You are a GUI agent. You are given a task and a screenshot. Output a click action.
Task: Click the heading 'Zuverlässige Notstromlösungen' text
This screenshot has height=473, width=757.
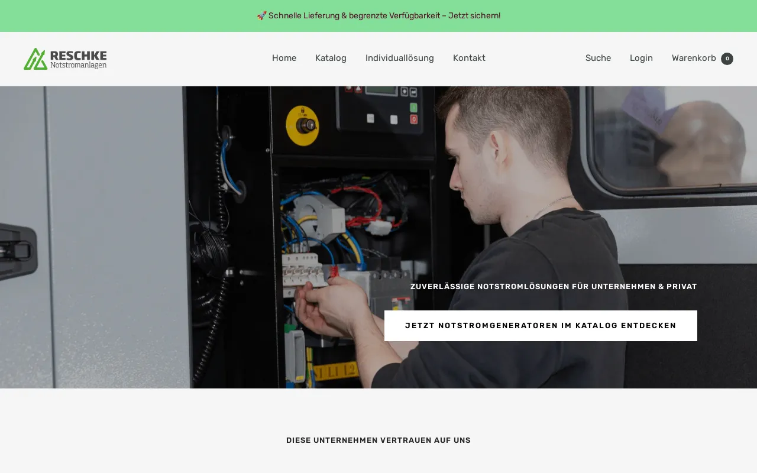(554, 286)
